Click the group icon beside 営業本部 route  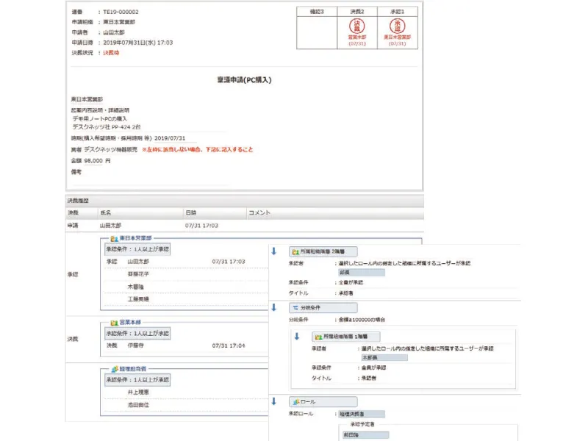114,322
